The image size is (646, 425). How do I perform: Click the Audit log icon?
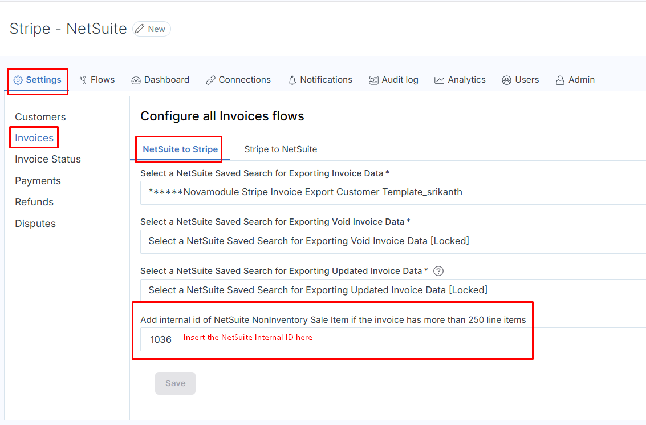tap(373, 80)
